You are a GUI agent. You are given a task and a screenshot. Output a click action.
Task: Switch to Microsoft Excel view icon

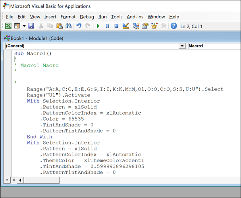8,26
